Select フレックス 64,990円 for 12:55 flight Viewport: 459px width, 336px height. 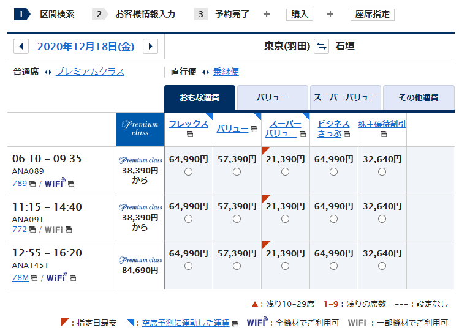(189, 266)
